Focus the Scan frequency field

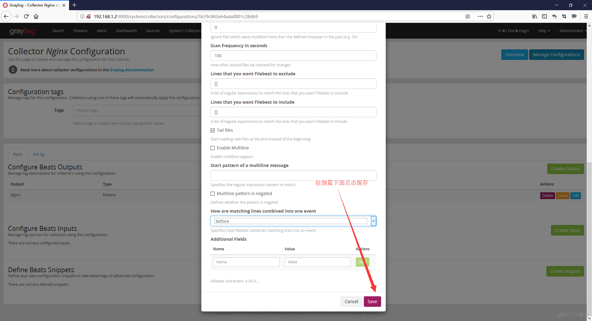(x=293, y=56)
